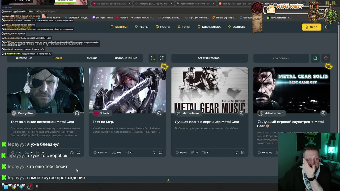Viewport: 340px width, 191px height.
Task: Open the ТЕСТЫ navigation item
Action: [x=142, y=27]
